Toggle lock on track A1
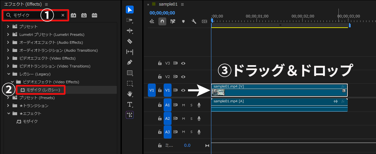 coord(160,105)
